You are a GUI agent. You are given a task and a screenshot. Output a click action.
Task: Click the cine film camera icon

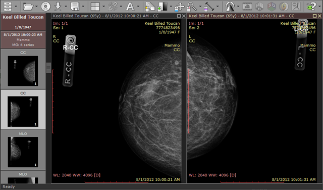(x=247, y=7)
